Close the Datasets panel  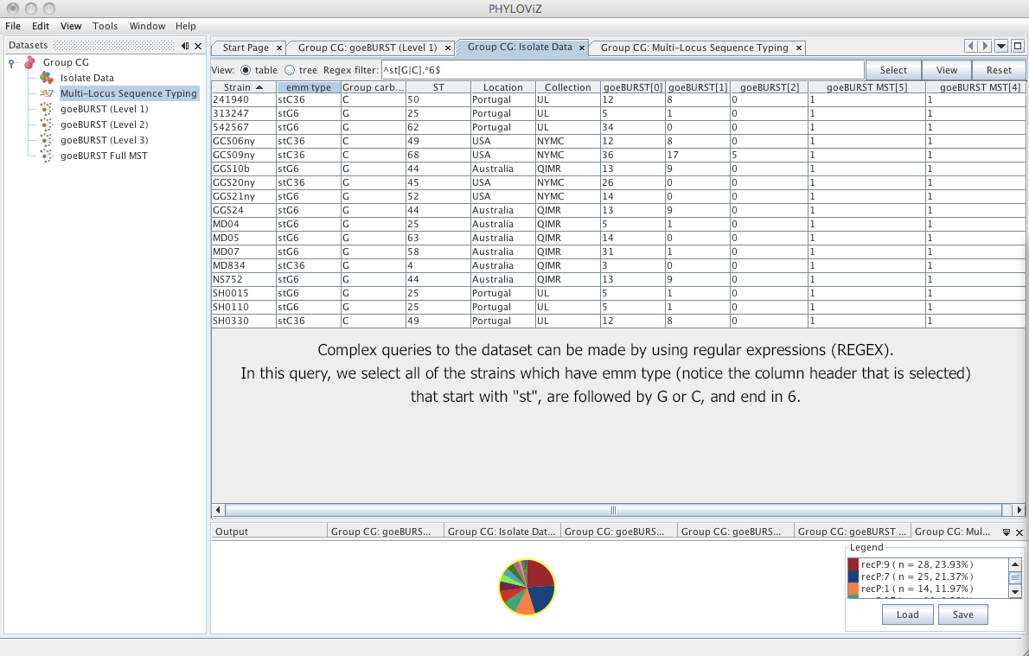pyautogui.click(x=197, y=46)
